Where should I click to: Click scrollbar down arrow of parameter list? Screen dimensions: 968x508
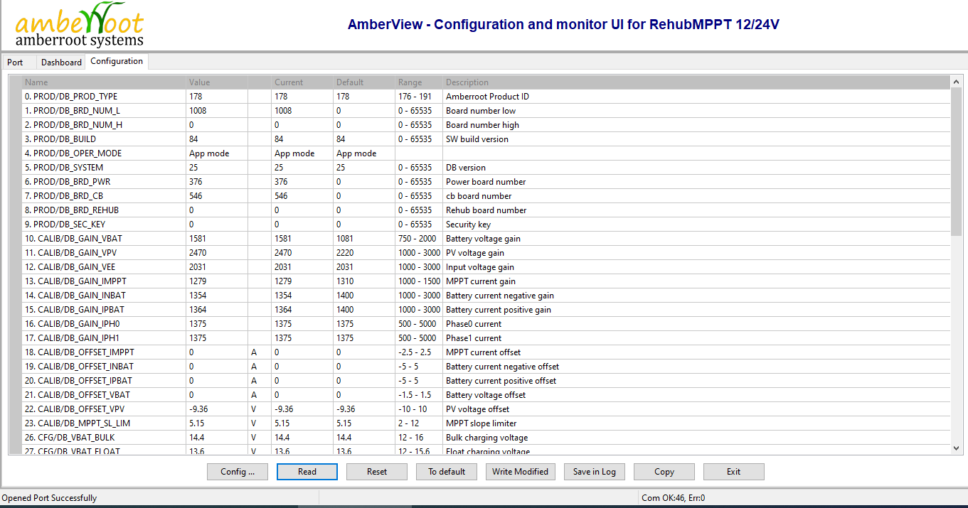click(x=956, y=448)
